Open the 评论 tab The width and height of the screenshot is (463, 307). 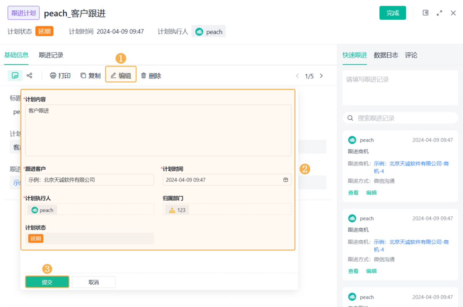(411, 55)
